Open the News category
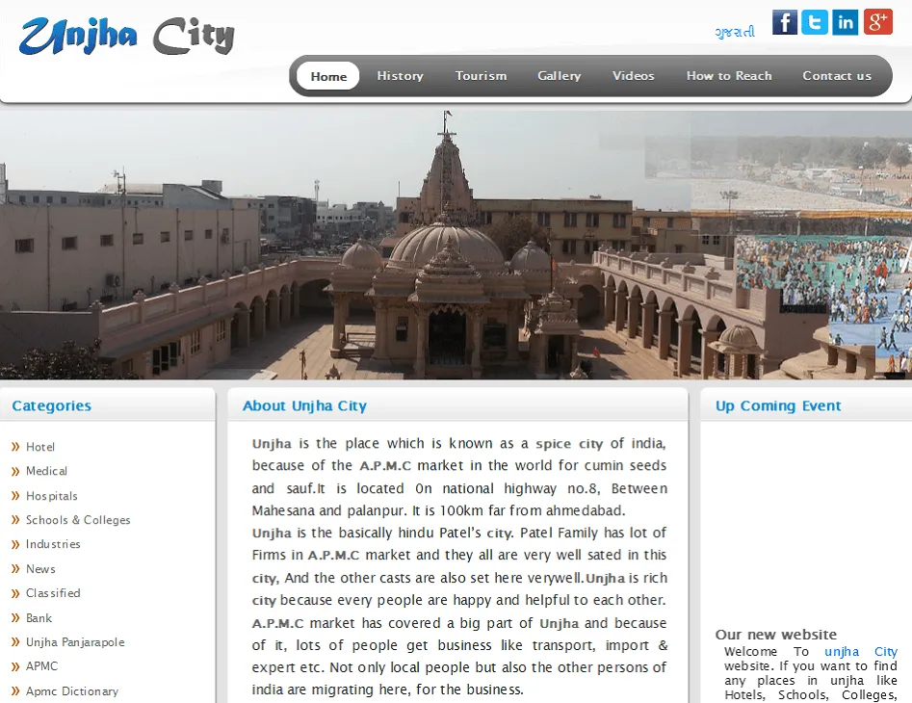 [40, 569]
